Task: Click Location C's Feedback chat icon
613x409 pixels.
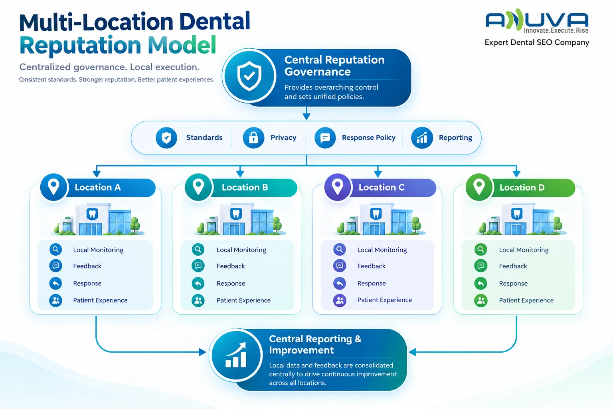Action: (x=340, y=266)
